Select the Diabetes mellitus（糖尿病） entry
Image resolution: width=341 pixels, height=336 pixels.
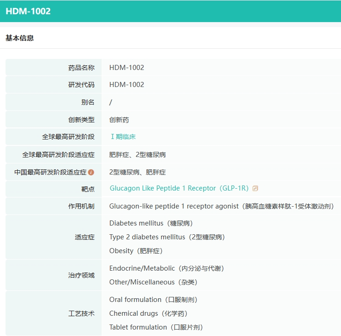pyautogui.click(x=151, y=223)
